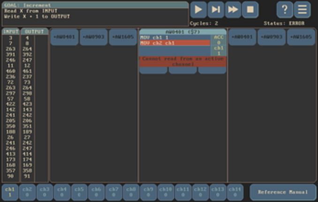
Task: Select channel ch3 in the bottom bar
Action: (45, 192)
